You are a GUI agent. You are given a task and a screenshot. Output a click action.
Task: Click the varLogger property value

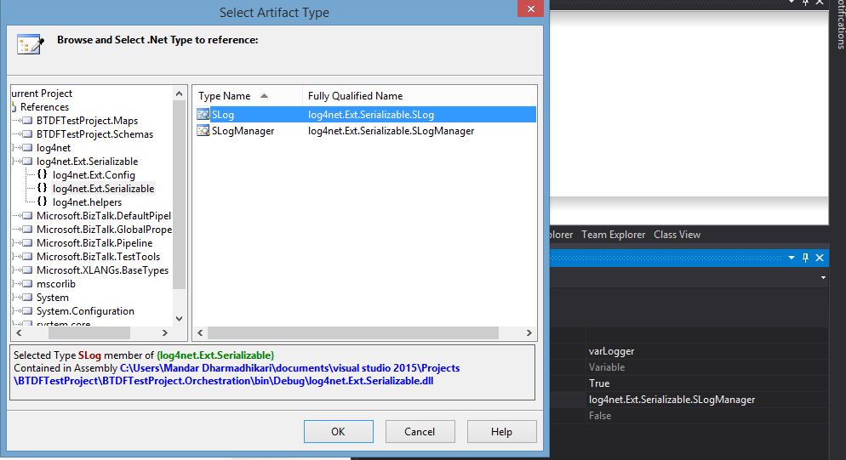(611, 351)
